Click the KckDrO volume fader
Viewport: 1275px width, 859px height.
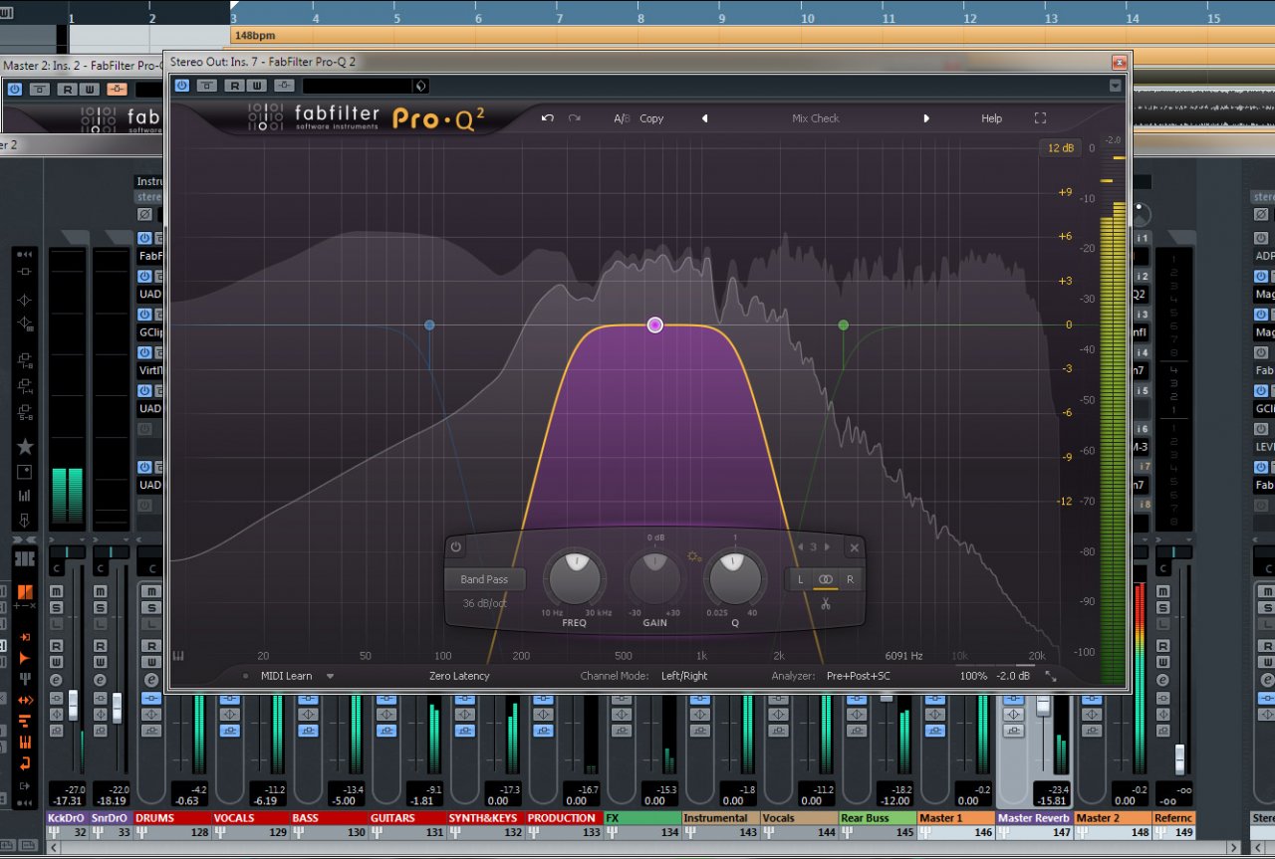click(73, 706)
